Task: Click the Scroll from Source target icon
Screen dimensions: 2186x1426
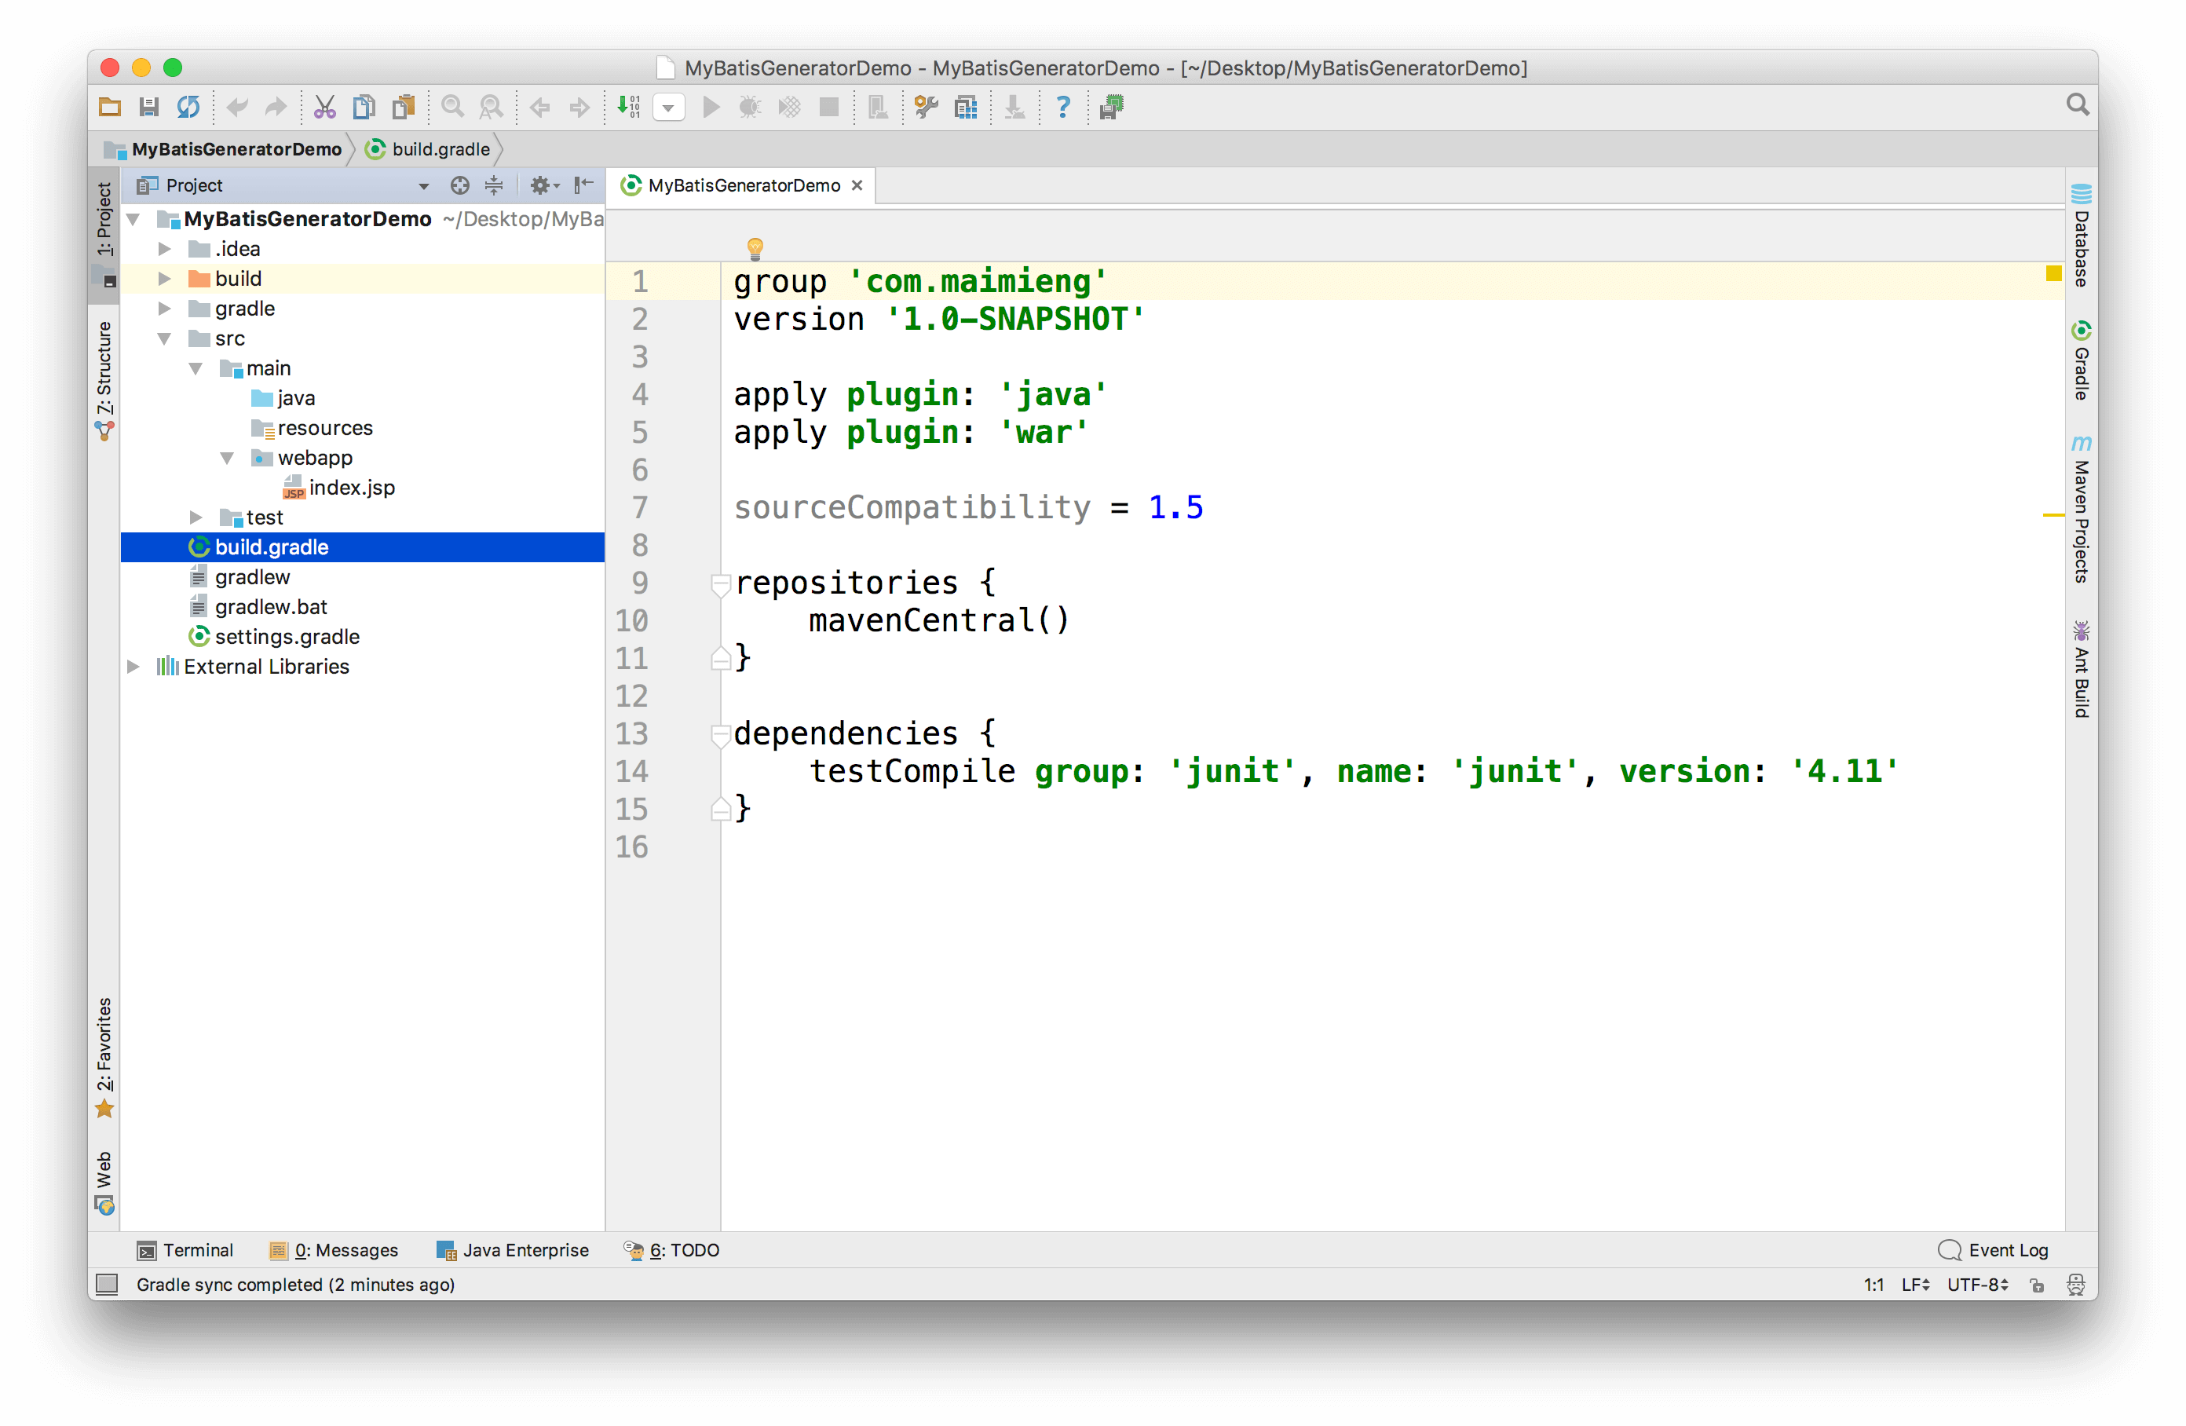Action: pyautogui.click(x=460, y=185)
